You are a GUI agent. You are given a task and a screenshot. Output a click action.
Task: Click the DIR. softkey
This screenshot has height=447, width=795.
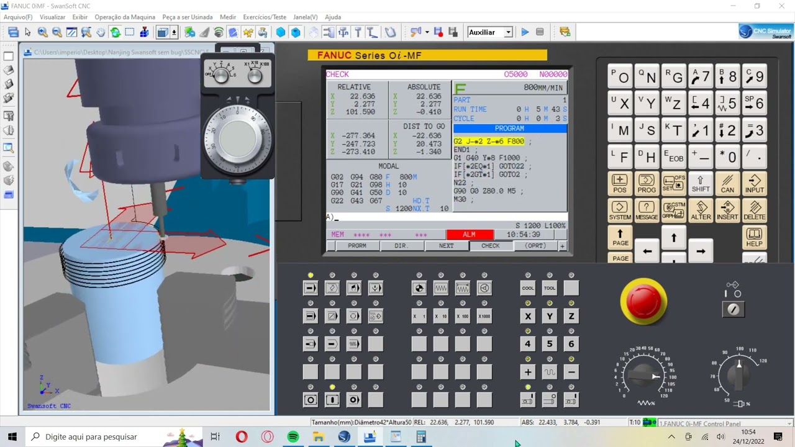point(401,246)
